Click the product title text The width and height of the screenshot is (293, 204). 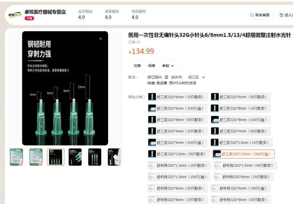coord(209,35)
